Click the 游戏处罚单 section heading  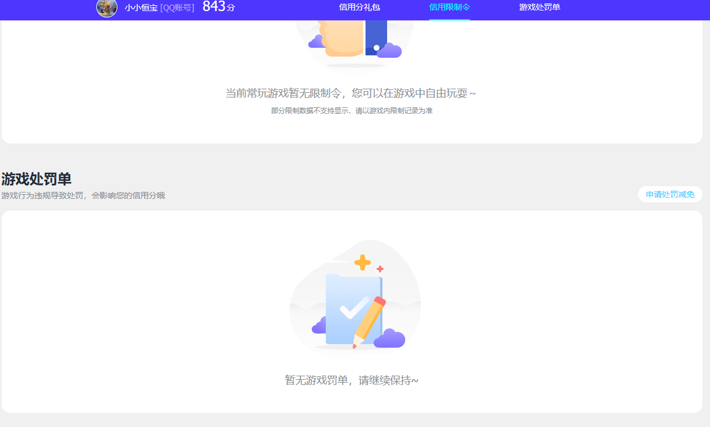(36, 178)
